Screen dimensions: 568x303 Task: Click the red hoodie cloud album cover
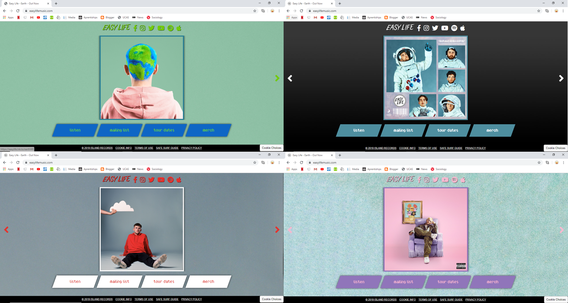[x=142, y=229]
